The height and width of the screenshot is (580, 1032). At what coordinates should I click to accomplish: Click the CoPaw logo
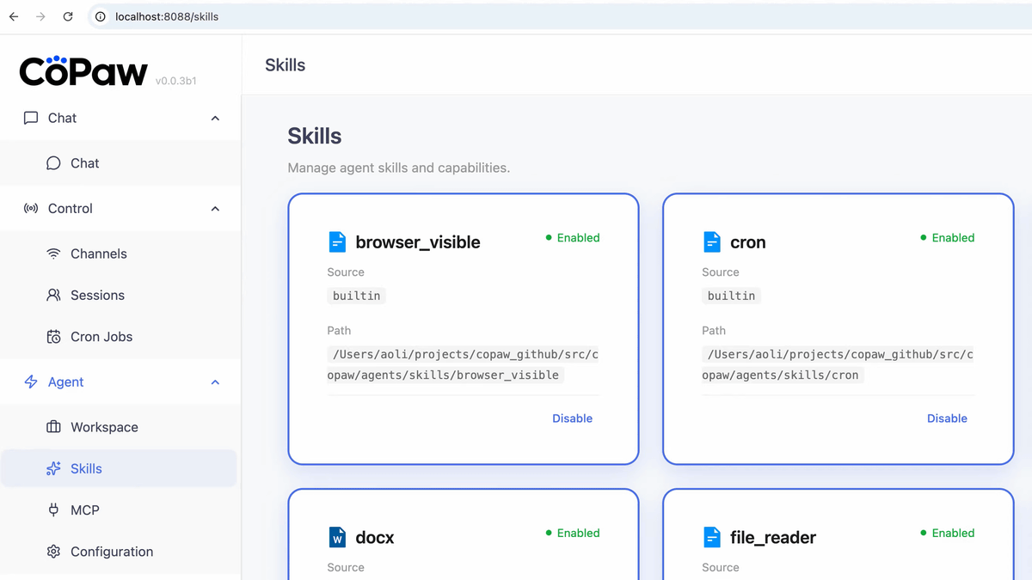(83, 72)
